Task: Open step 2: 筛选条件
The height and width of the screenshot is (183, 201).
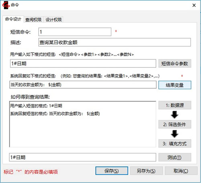Action: point(175,124)
